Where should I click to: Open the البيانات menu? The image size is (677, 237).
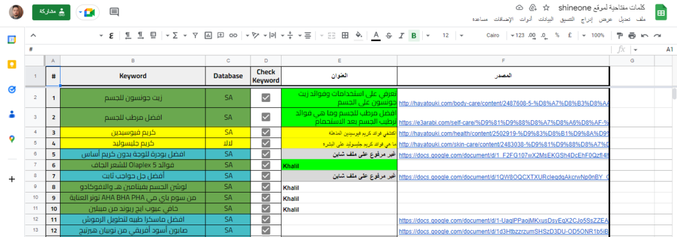click(546, 20)
